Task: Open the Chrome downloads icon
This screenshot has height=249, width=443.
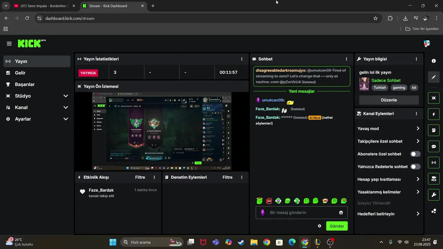Action: point(405,18)
